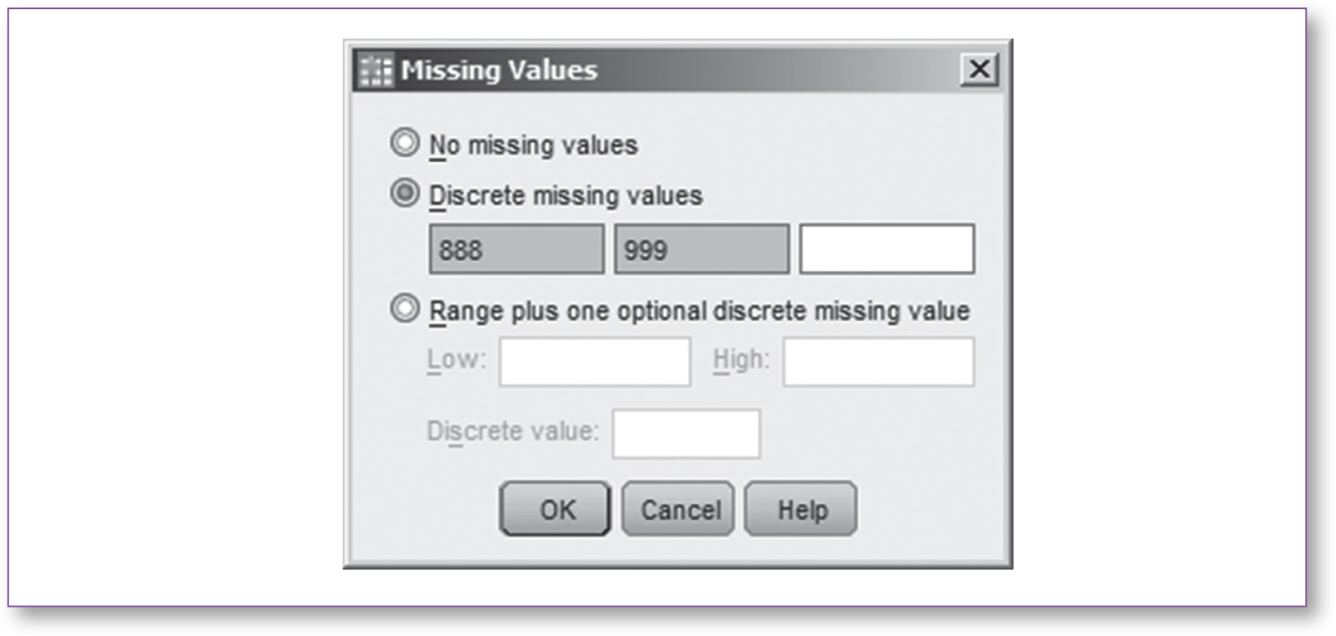
Task: Close the Missing Values dialog
Action: pyautogui.click(x=979, y=68)
